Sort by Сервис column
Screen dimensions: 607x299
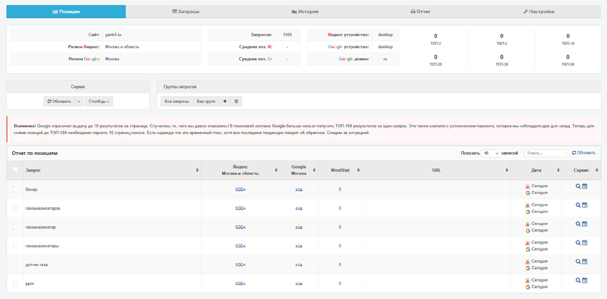click(x=581, y=170)
